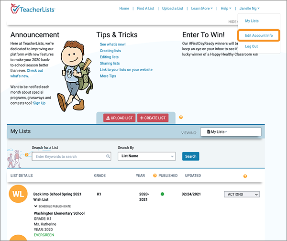The height and width of the screenshot is (241, 287).
Task: Open Back Into School Spring 2021 Wish List
Action: point(57,197)
